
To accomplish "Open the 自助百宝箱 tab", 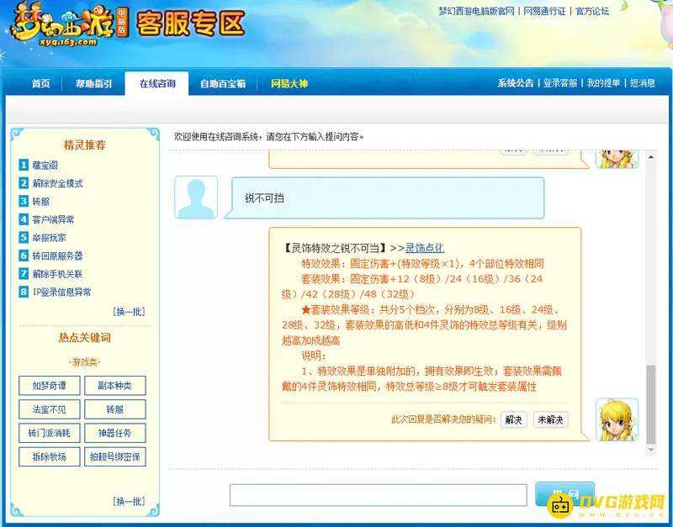I will click(223, 83).
